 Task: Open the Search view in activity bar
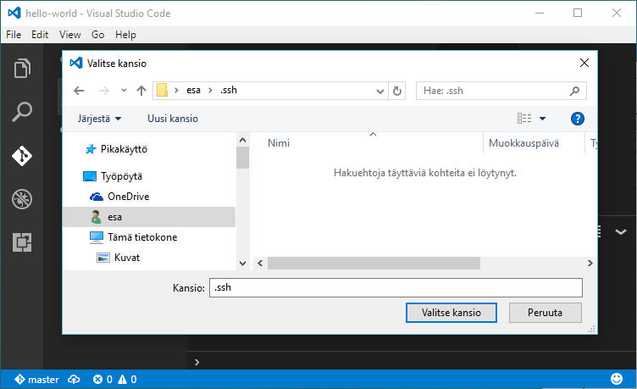(22, 111)
